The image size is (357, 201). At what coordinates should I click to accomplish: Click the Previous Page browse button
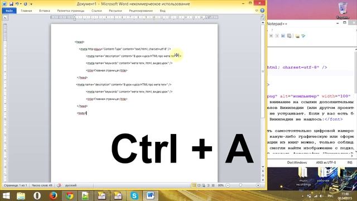click(263, 171)
